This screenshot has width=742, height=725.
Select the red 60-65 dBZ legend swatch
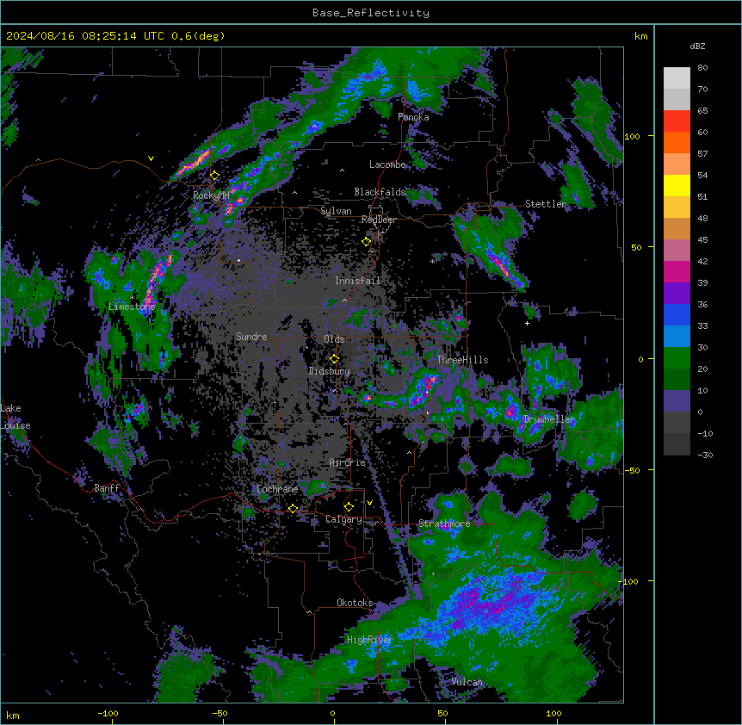677,121
